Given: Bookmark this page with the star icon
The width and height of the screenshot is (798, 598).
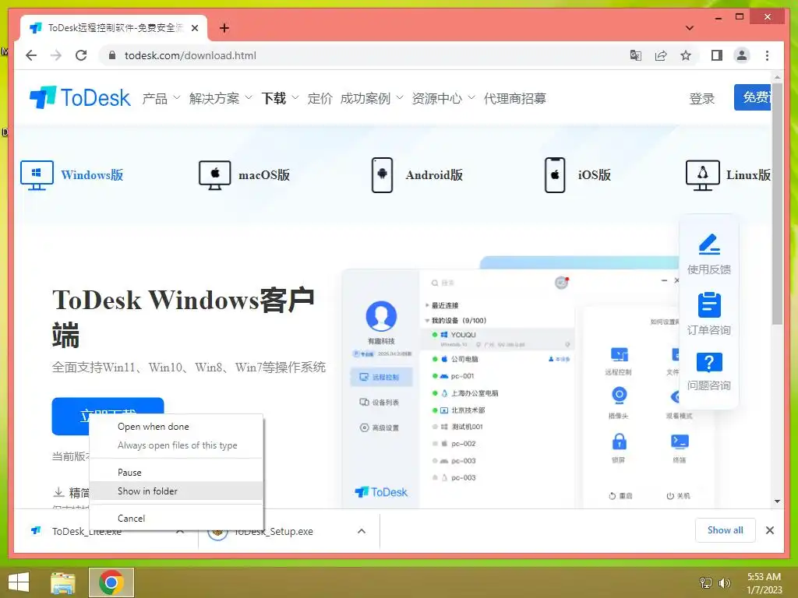Looking at the screenshot, I should tap(686, 55).
